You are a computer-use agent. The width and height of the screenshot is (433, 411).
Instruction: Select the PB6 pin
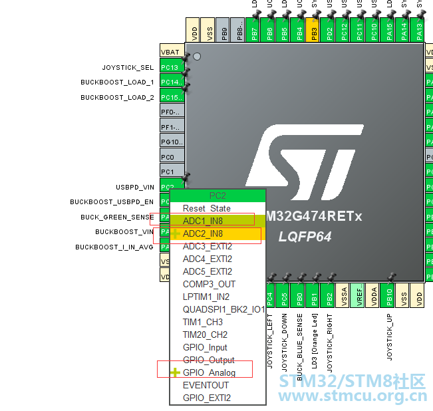[267, 30]
